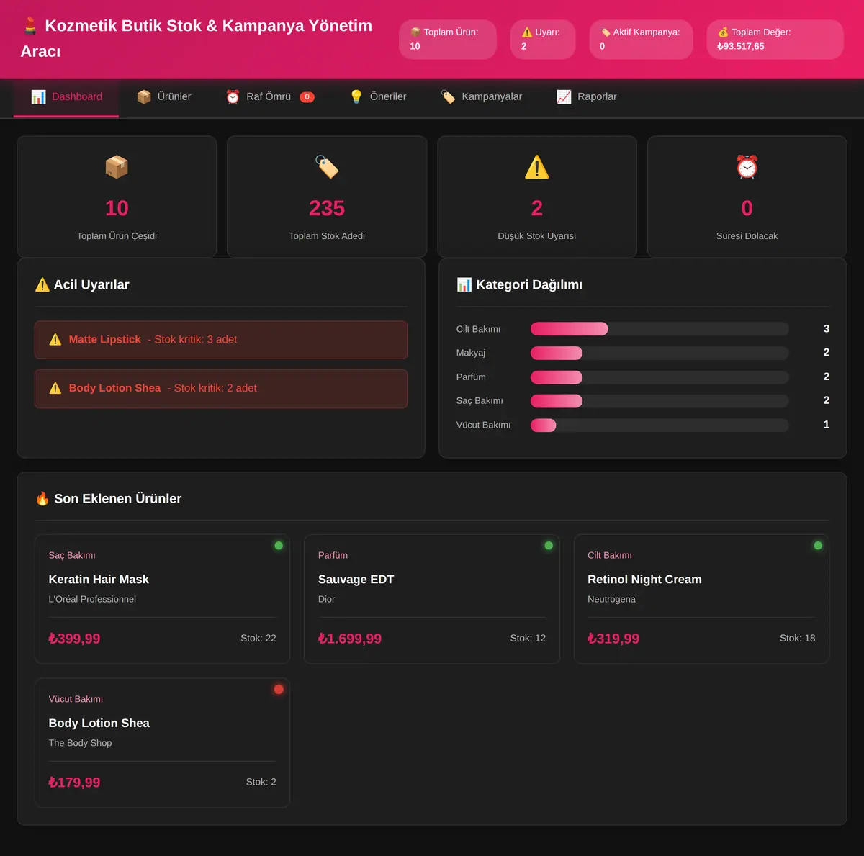The height and width of the screenshot is (856, 864).
Task: Open the Body Lotion Shea critical stock alert
Action: [221, 389]
